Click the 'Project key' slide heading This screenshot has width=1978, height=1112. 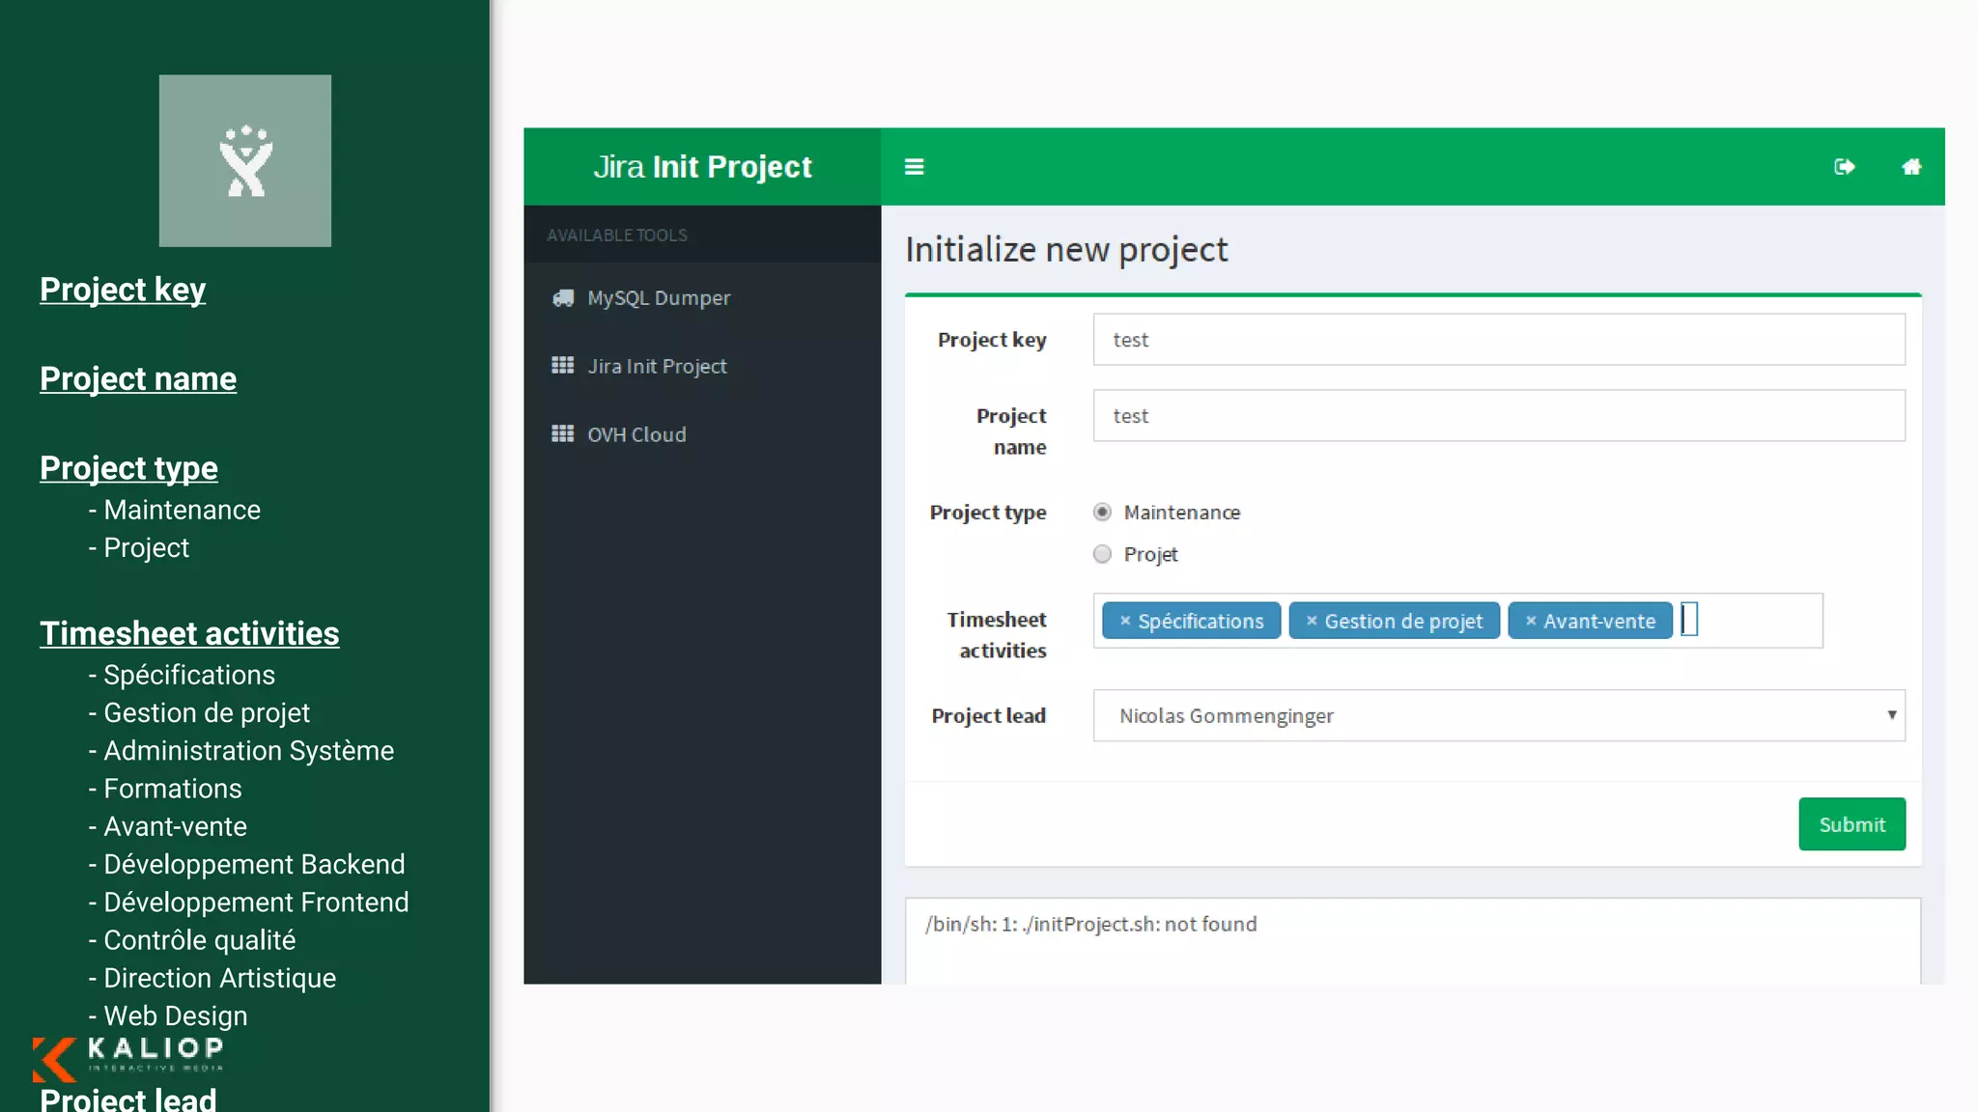[x=123, y=290]
